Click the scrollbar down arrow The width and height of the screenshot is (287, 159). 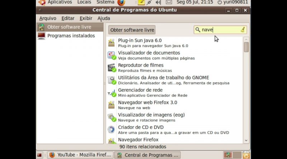(x=246, y=140)
